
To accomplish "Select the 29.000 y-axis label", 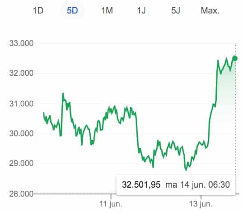I will [21, 163].
